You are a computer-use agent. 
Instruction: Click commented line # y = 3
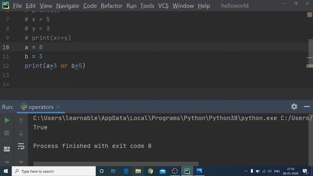pyautogui.click(x=37, y=28)
